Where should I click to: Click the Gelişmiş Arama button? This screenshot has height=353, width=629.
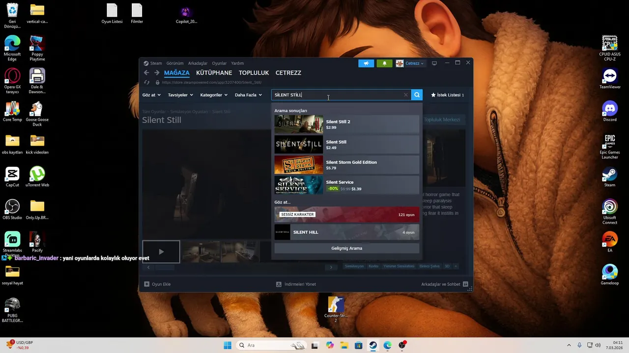[346, 248]
